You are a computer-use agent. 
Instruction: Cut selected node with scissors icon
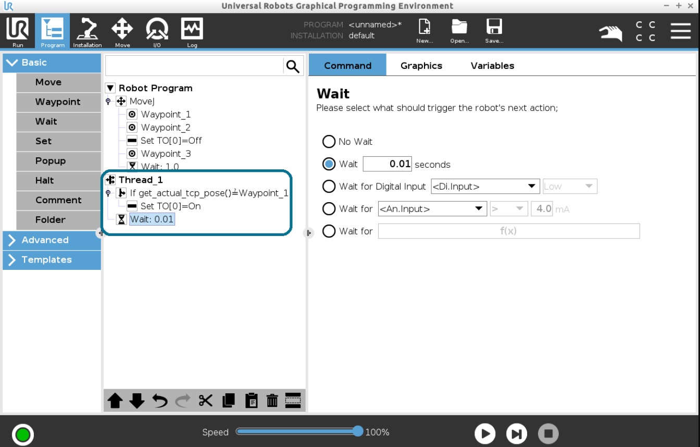point(206,401)
